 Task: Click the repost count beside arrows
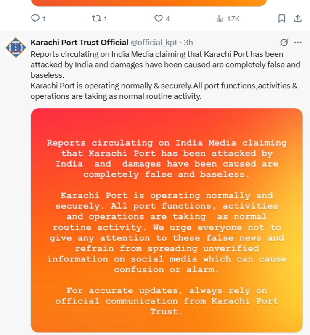click(x=105, y=19)
